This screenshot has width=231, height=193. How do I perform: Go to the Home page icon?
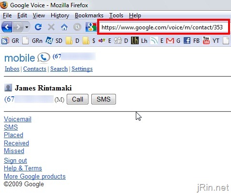coord(64,27)
